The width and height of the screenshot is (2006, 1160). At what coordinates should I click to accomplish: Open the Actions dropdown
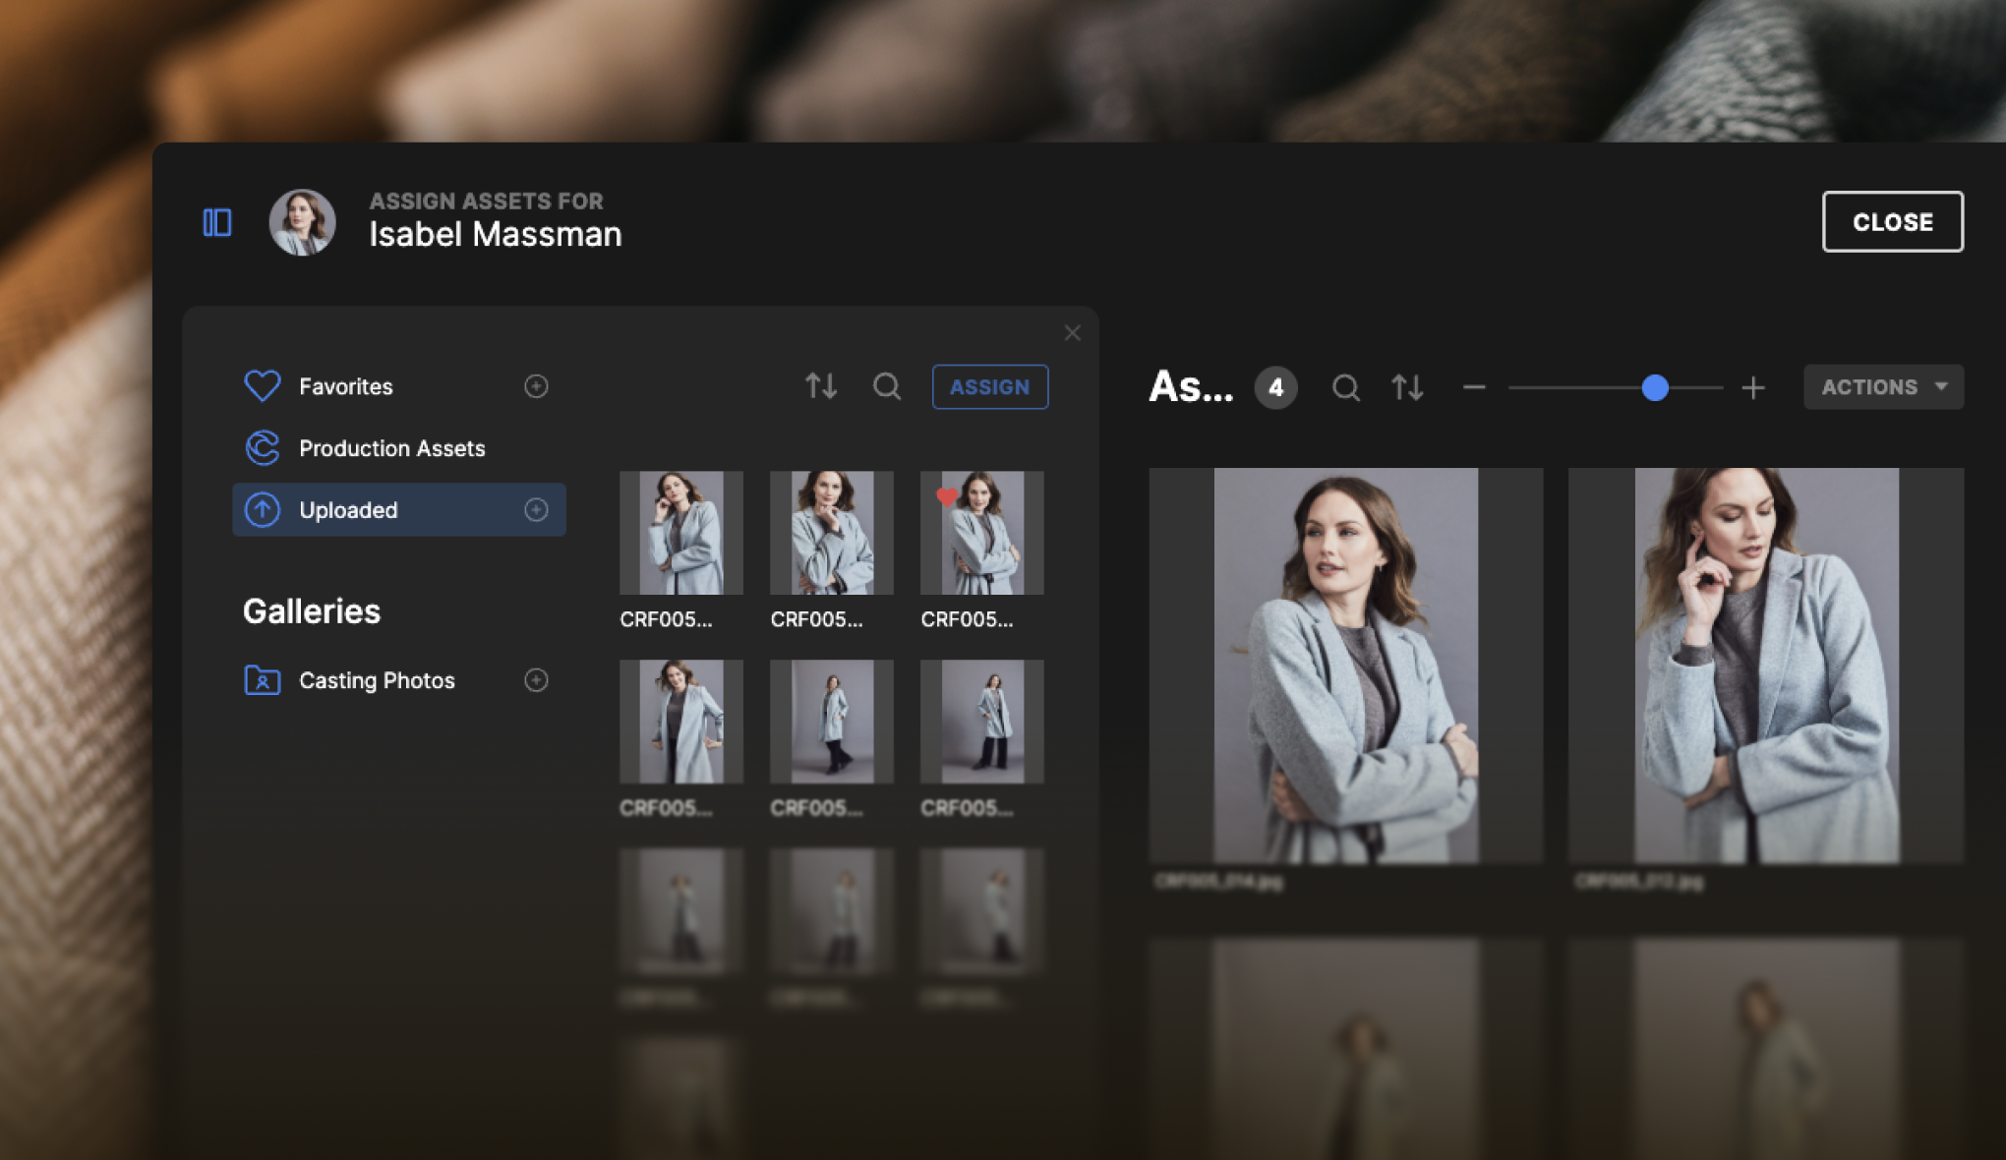click(x=1882, y=387)
